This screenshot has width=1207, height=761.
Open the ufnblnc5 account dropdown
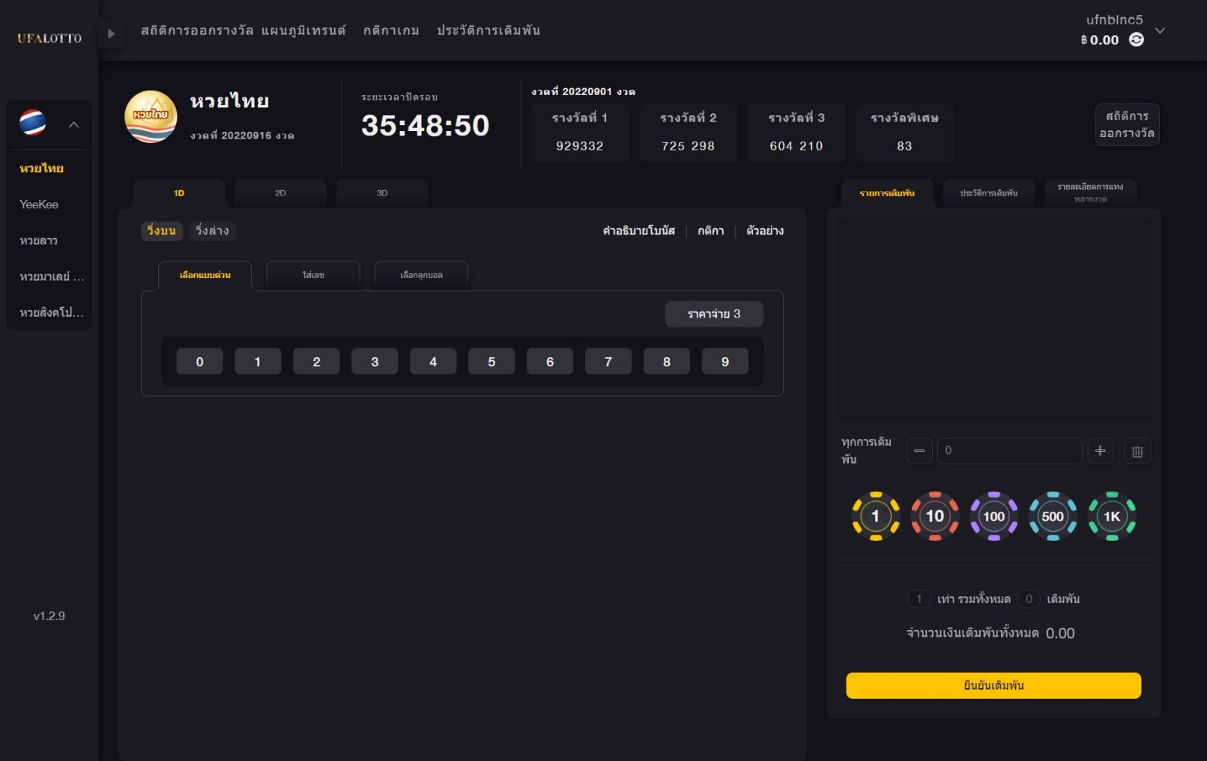click(1160, 31)
